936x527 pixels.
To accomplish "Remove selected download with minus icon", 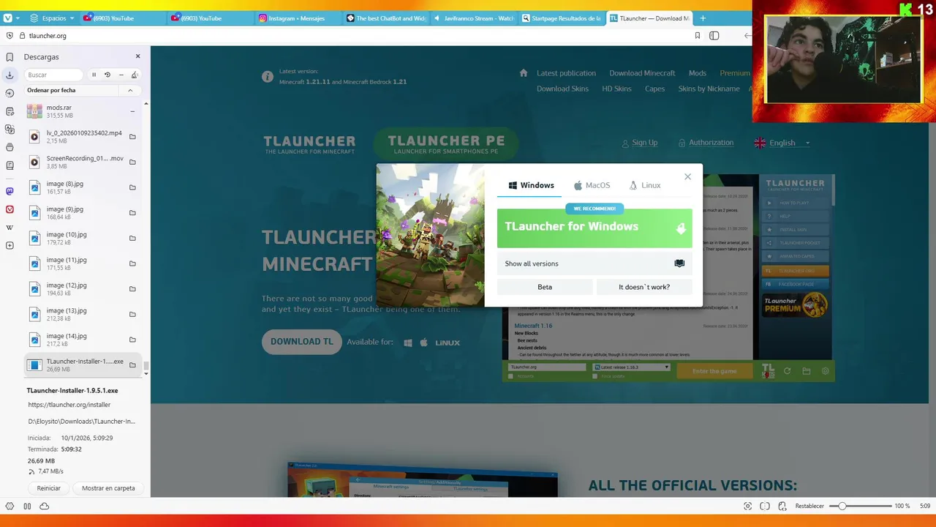I will (121, 75).
